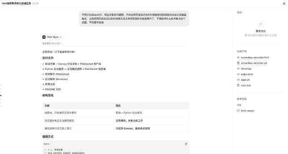Click the book icon next to html-report
This screenshot has width=288, height=154.
pos(238,111)
